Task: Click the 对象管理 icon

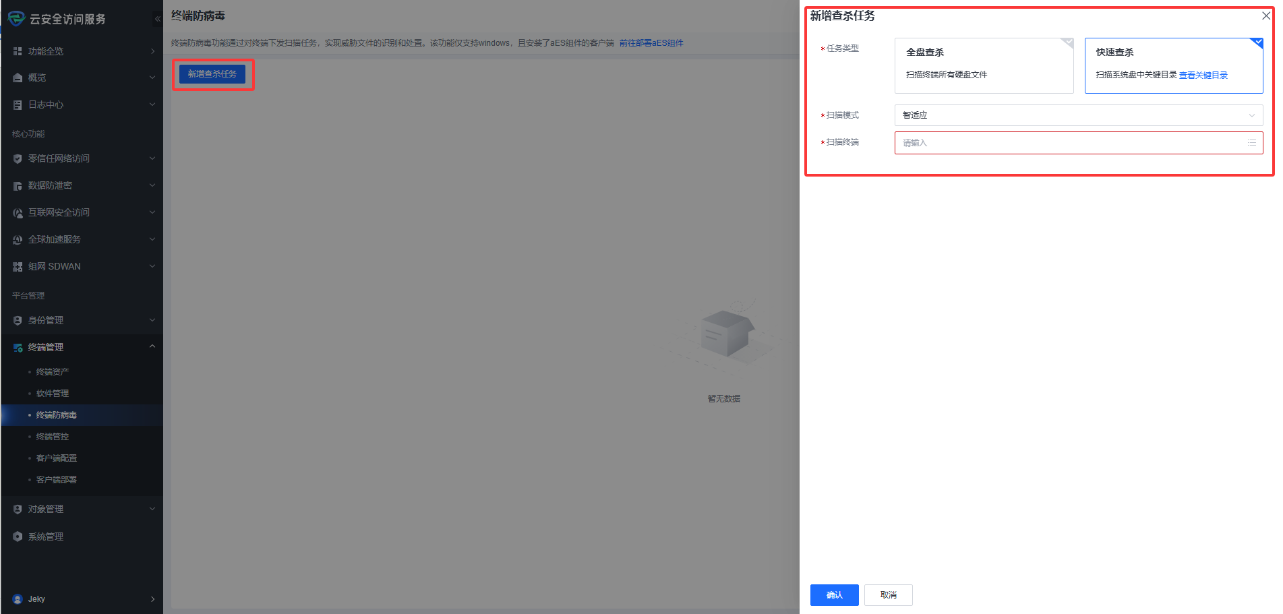Action: pyautogui.click(x=18, y=510)
